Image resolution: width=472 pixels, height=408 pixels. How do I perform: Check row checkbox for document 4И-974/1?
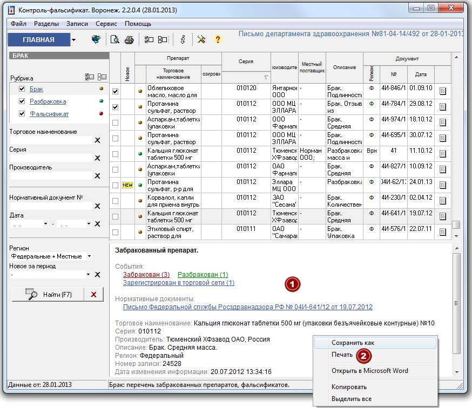[115, 123]
